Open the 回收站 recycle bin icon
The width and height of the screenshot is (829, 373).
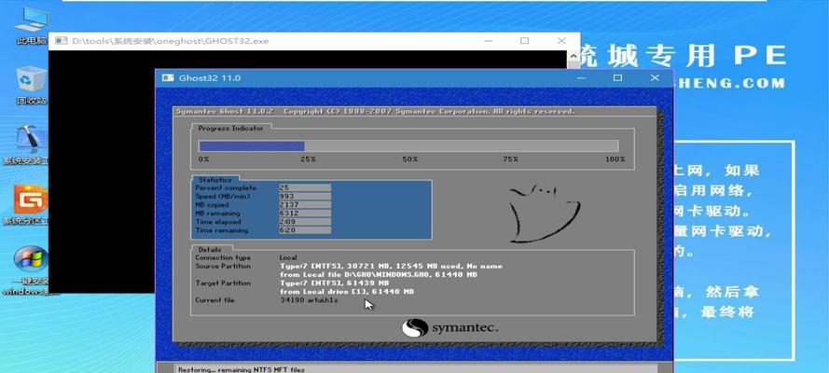pos(31,85)
